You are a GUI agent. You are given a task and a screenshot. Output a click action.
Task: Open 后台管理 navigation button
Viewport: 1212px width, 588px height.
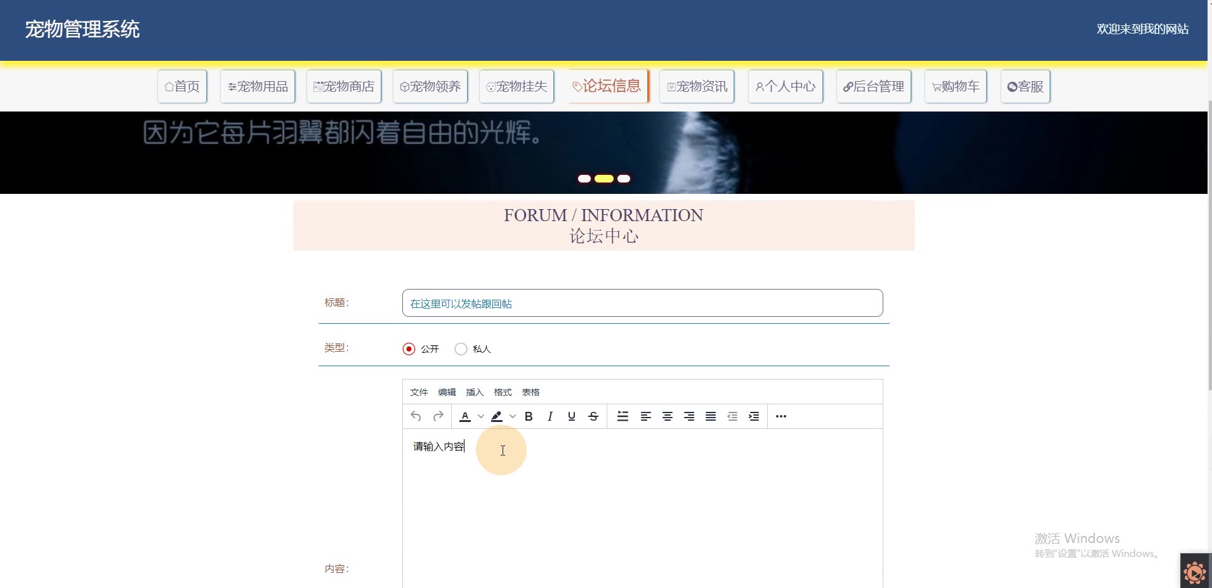874,86
